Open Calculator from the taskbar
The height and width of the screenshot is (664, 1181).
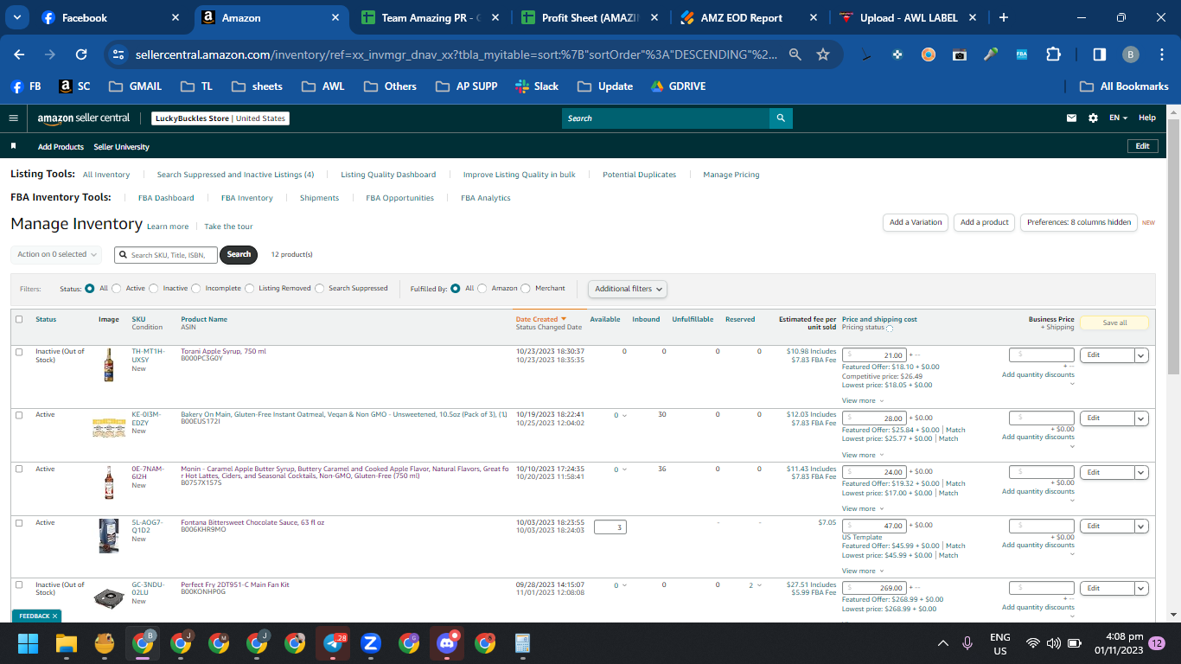(522, 643)
